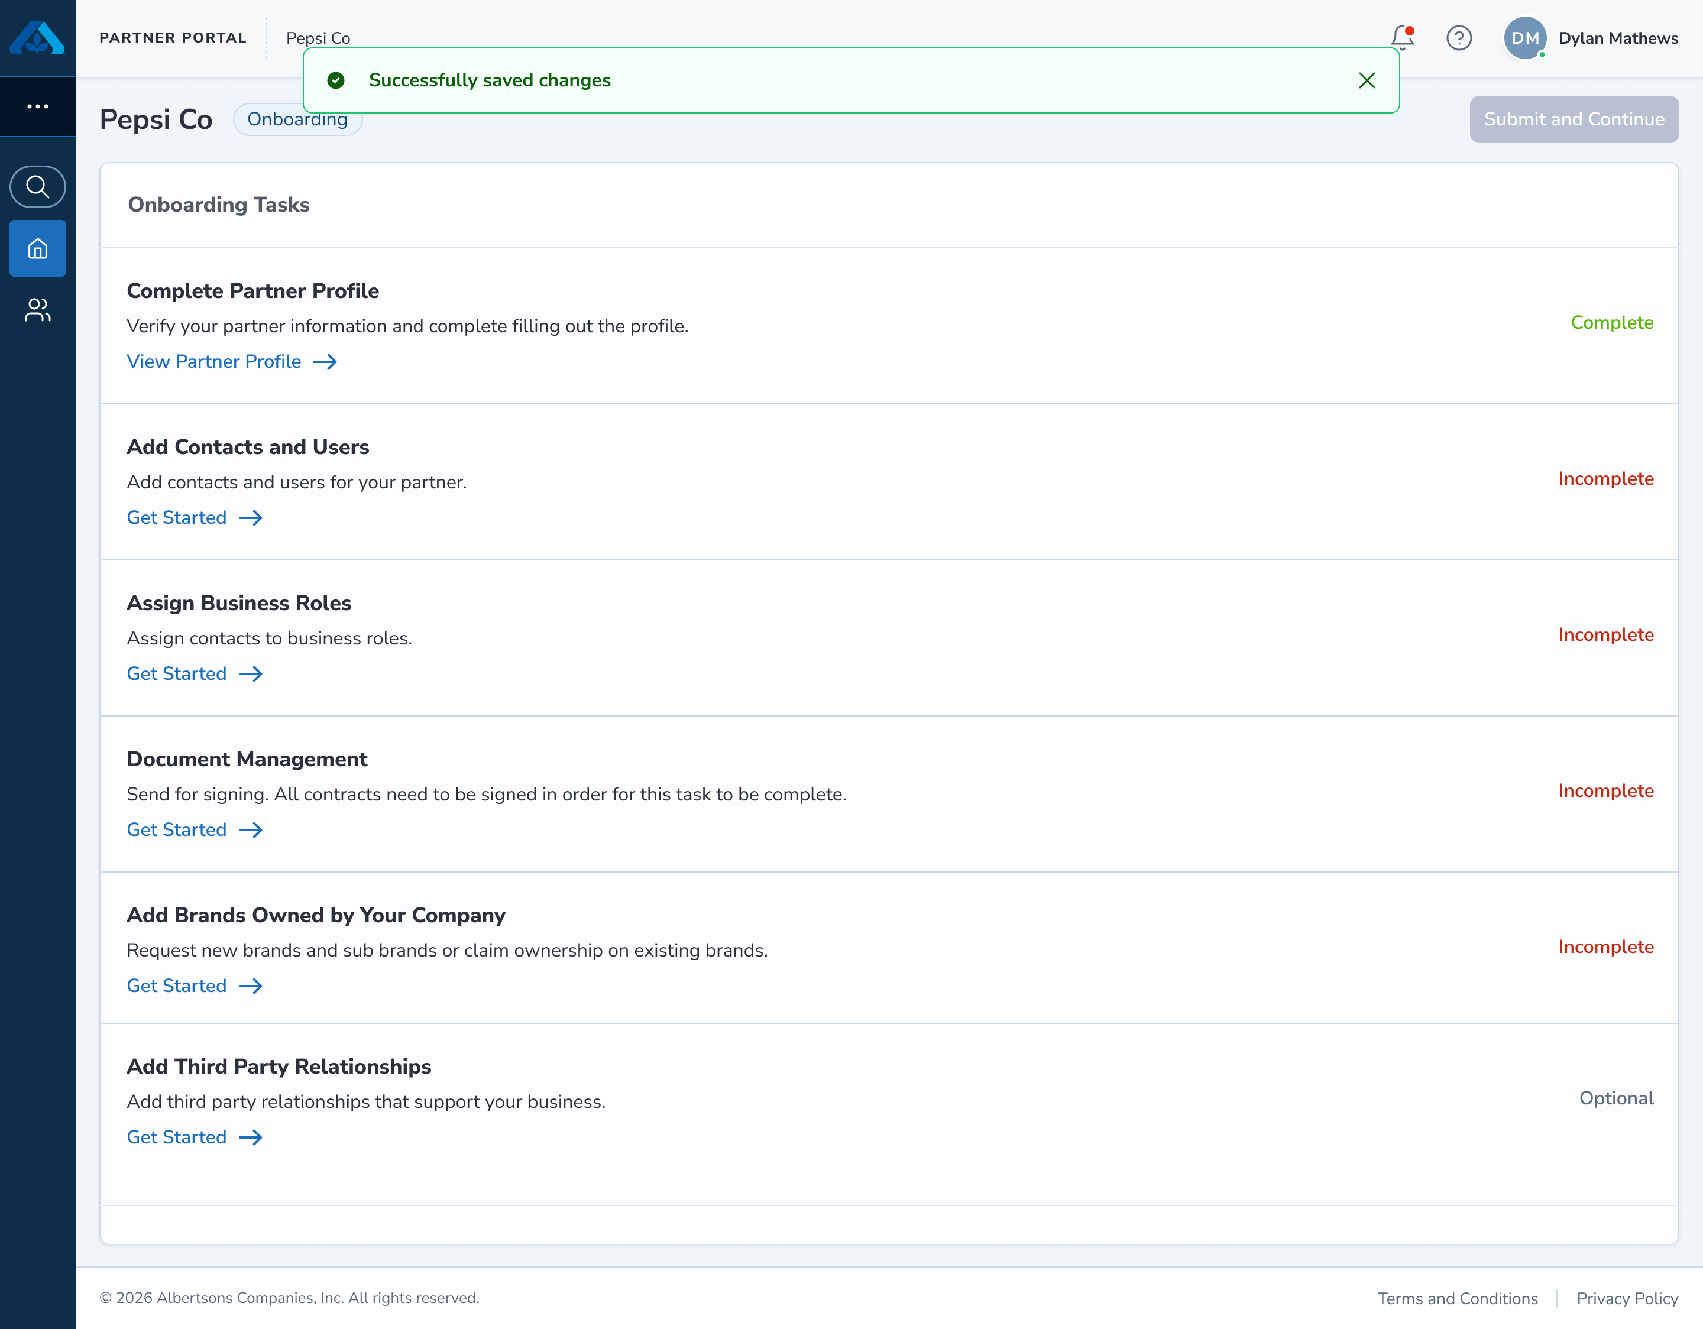1703x1329 pixels.
Task: Click the arrow under Assign Business Roles
Action: click(x=251, y=673)
